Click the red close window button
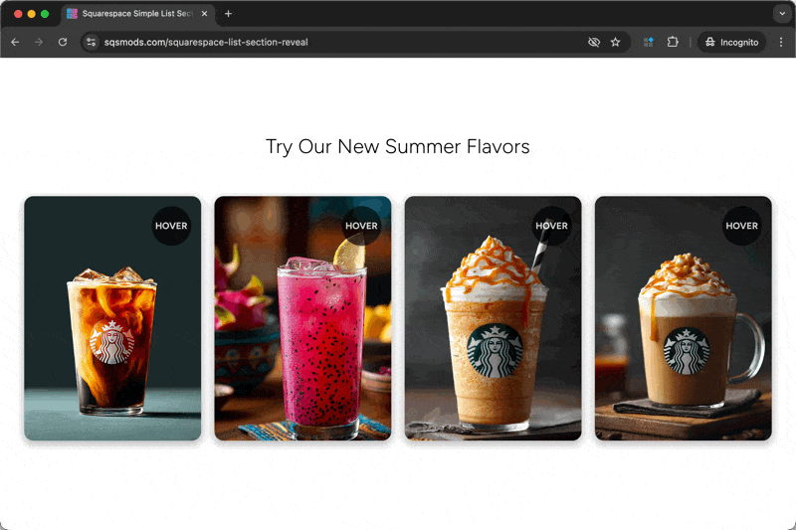This screenshot has width=796, height=530. click(x=18, y=14)
